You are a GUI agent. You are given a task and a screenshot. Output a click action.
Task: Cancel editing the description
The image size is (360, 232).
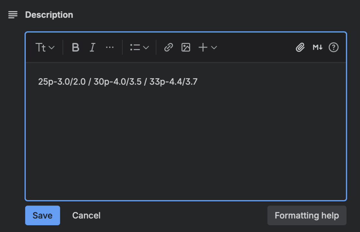pyautogui.click(x=86, y=216)
